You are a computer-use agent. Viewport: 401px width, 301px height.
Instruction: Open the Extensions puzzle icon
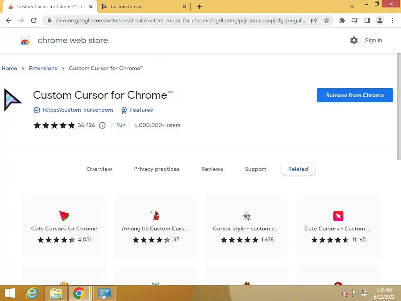[342, 20]
